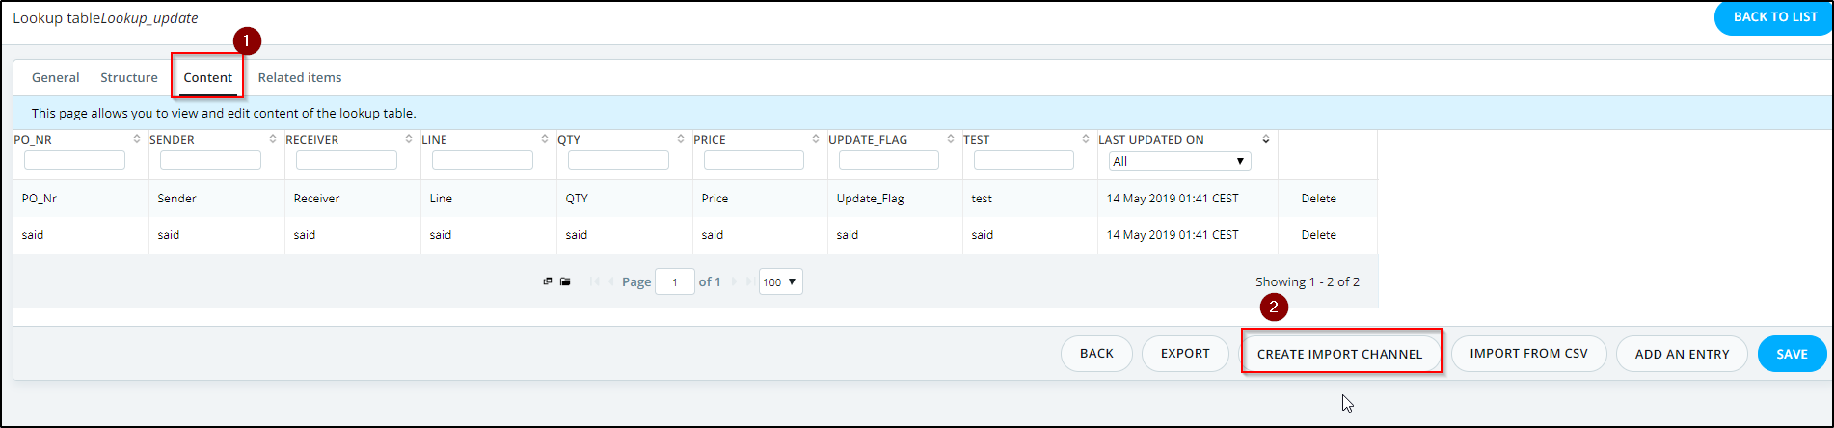Focus the SENDER filter field

click(x=210, y=160)
